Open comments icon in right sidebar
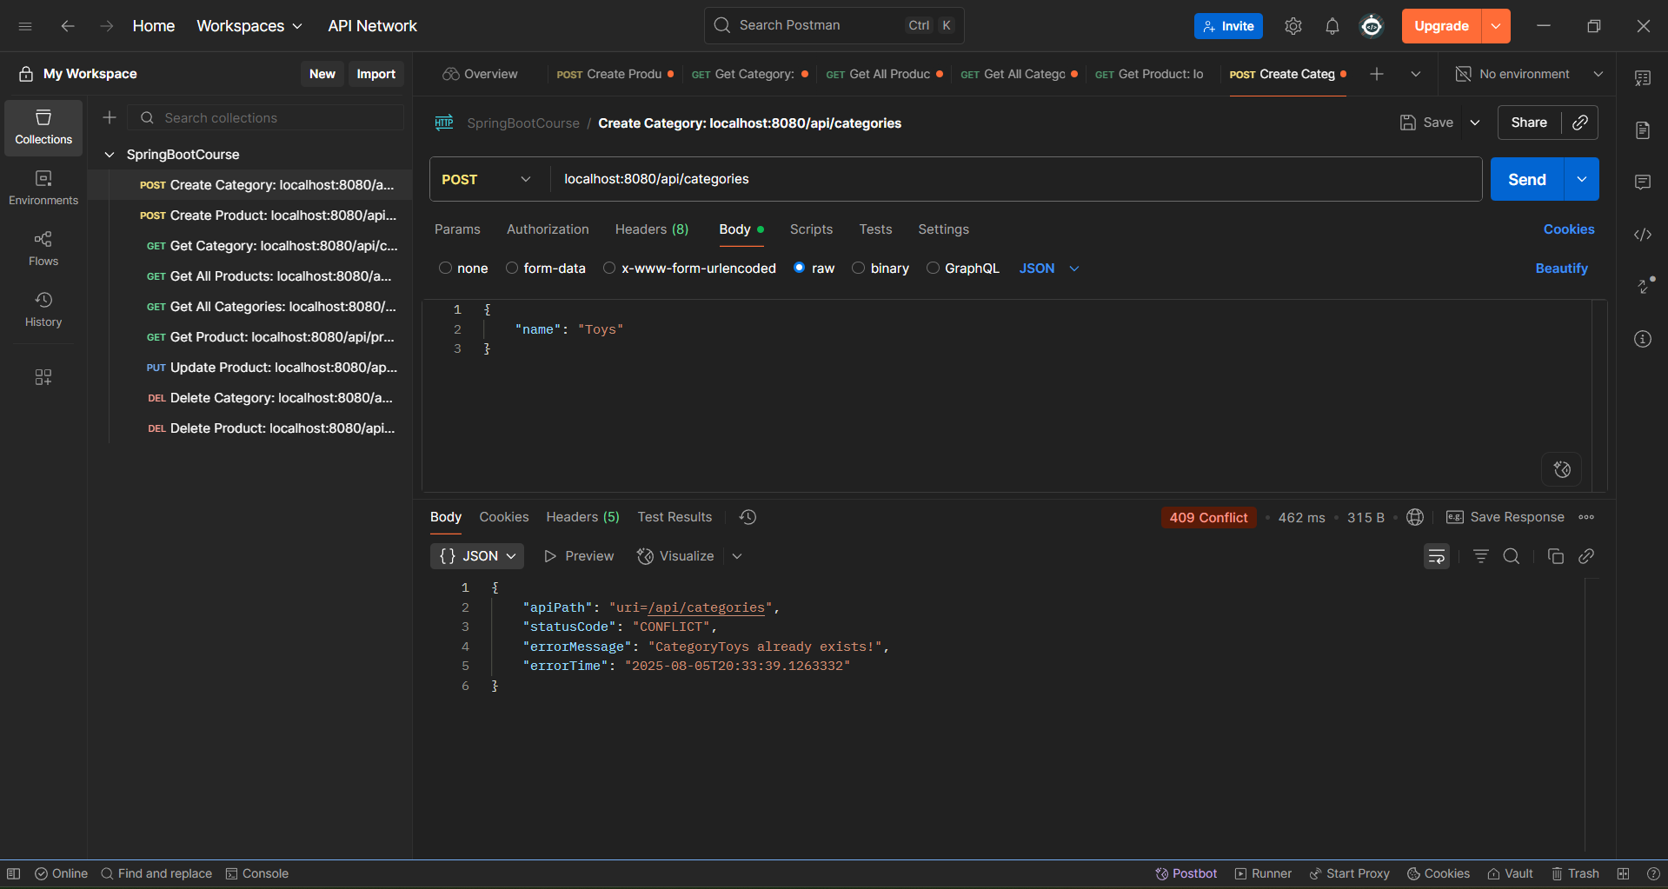 pos(1643,182)
